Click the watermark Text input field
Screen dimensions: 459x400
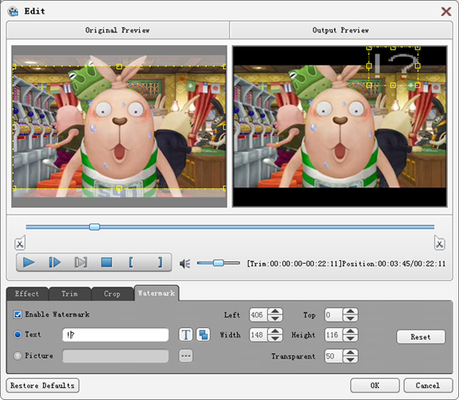coord(116,335)
